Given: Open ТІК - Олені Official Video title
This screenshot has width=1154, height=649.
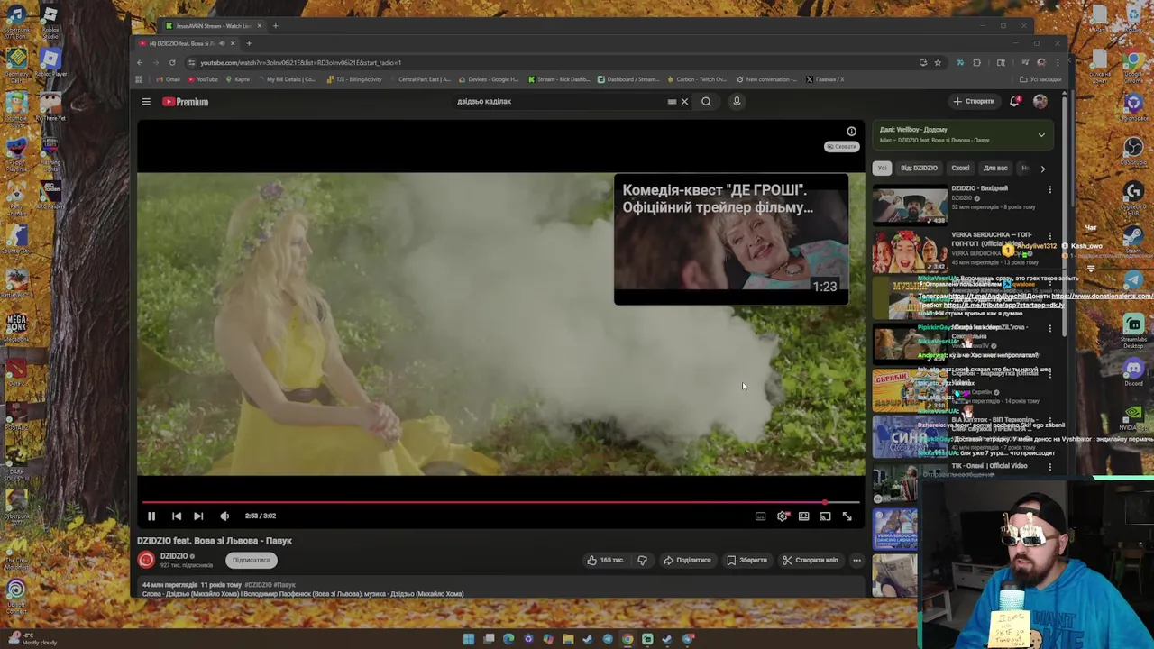Looking at the screenshot, I should click(x=989, y=466).
